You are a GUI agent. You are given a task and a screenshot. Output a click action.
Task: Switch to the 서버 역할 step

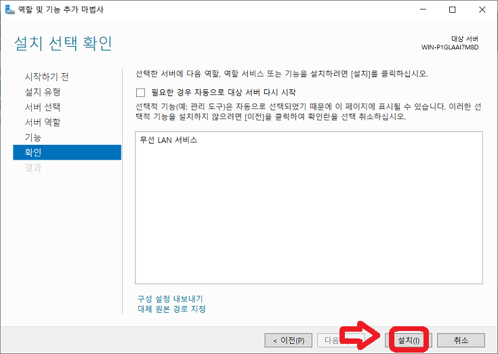click(x=43, y=123)
